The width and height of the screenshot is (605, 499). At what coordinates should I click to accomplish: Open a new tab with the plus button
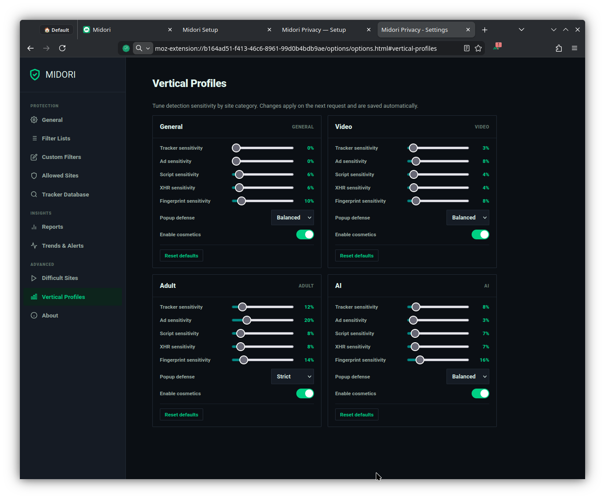pos(484,30)
